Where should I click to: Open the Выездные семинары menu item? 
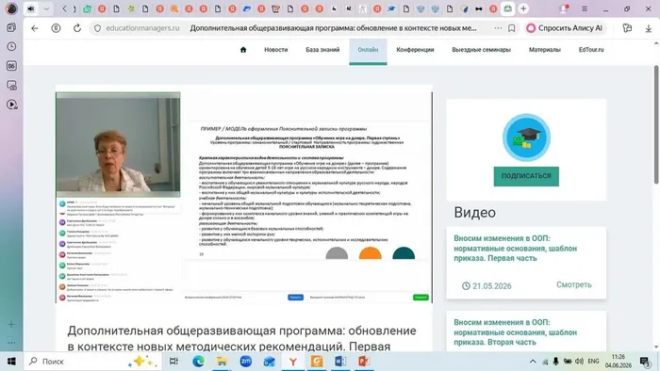tap(481, 50)
